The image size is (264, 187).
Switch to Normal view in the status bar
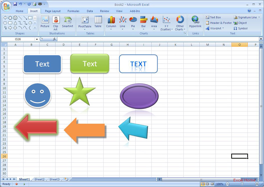click(203, 184)
